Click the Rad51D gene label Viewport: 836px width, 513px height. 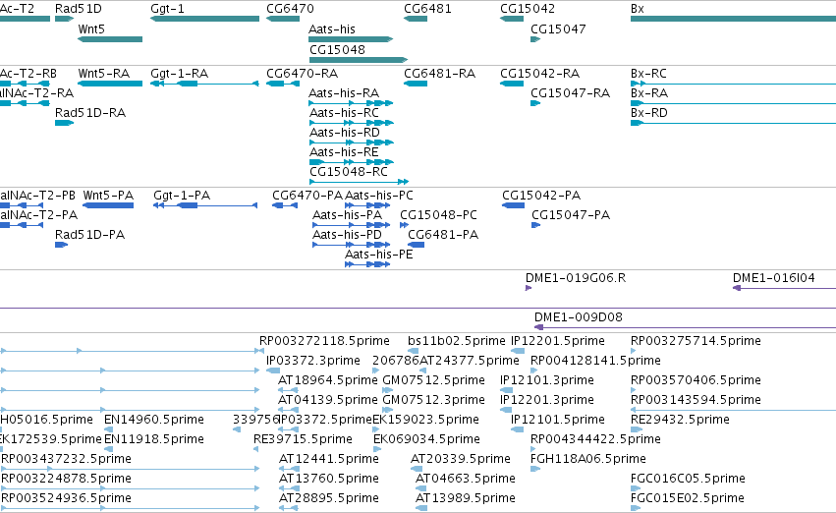(x=79, y=9)
